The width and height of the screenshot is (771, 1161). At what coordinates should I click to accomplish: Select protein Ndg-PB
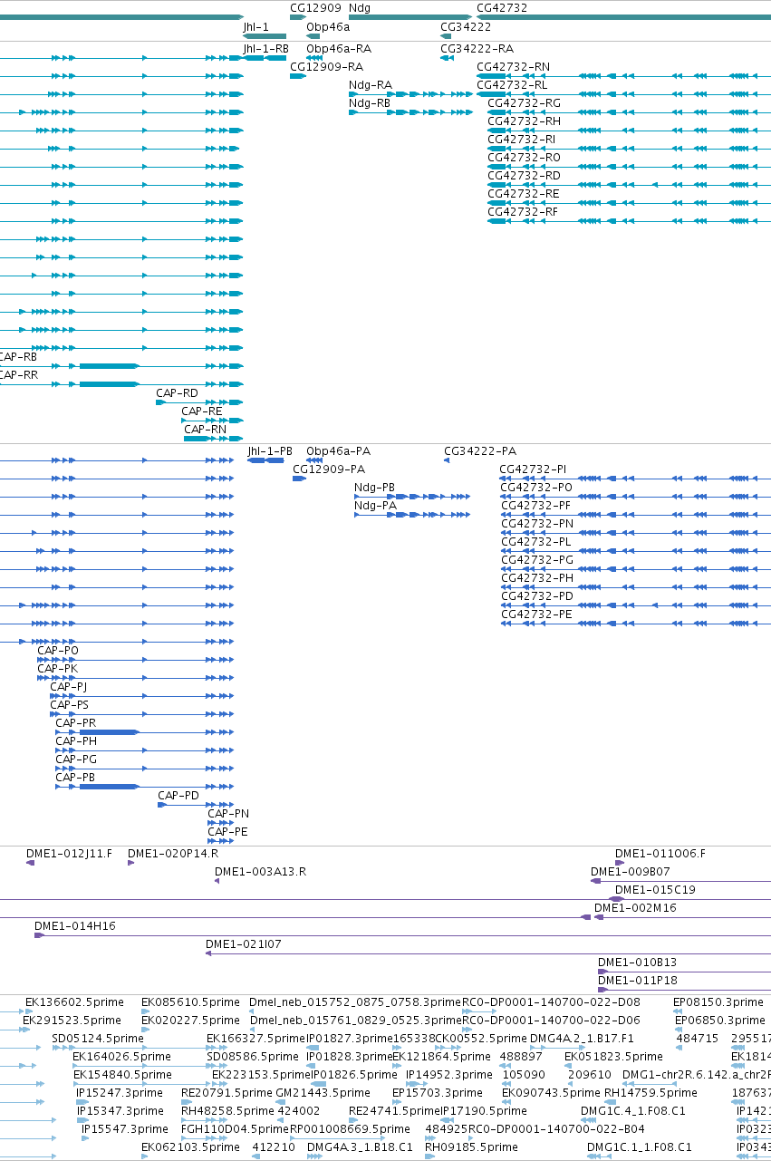(375, 487)
